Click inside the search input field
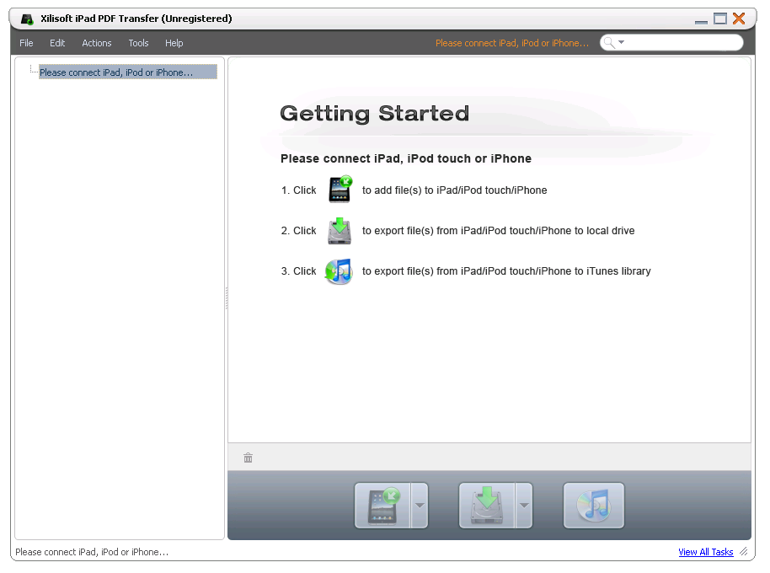770x573 pixels. coord(682,43)
